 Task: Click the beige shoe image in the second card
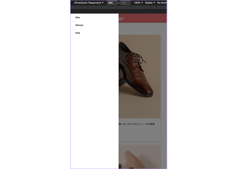(x=139, y=157)
